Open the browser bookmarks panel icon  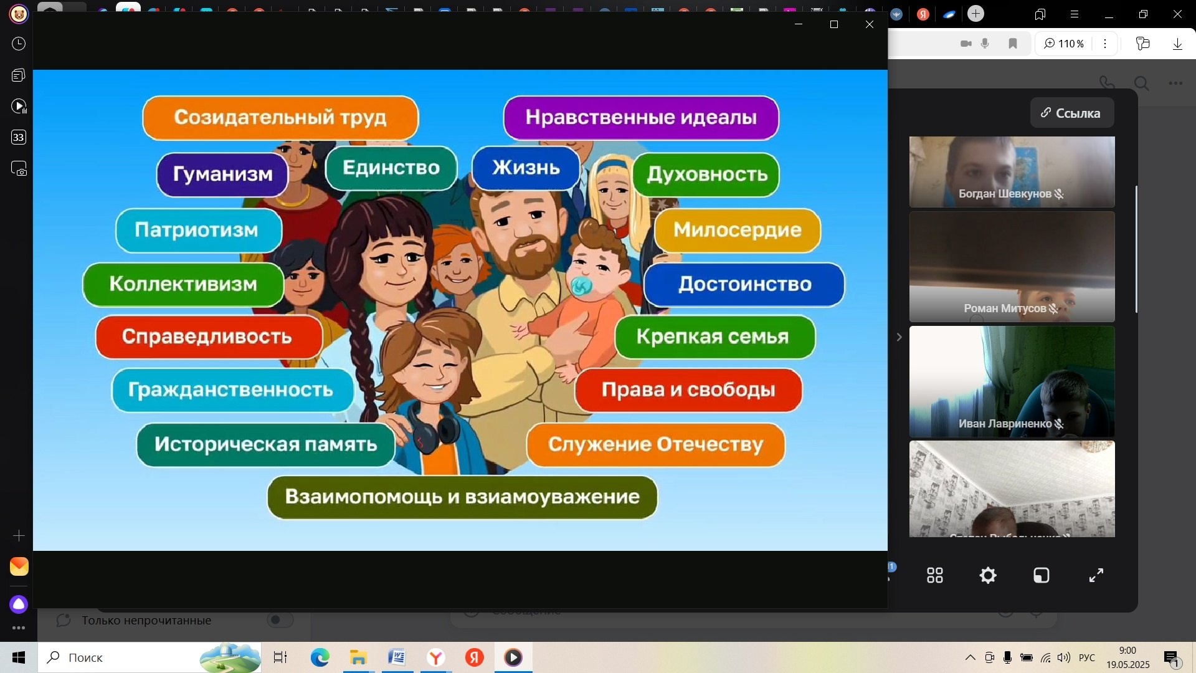click(x=1040, y=14)
